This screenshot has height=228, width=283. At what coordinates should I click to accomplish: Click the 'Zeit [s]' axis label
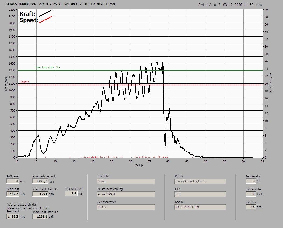[x=140, y=165]
